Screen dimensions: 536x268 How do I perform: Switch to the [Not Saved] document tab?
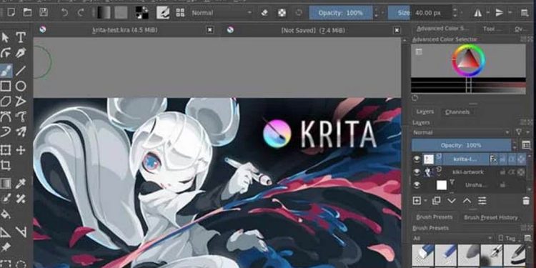click(313, 30)
